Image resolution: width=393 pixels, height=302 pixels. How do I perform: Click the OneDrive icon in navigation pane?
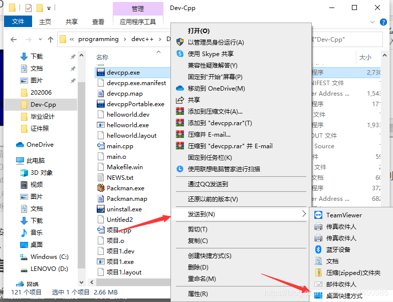(20, 144)
